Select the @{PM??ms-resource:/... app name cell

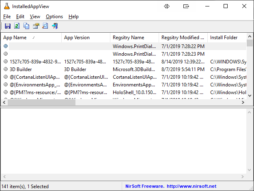click(x=35, y=92)
